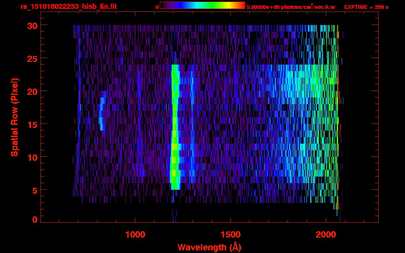Click the 5.00000e+06 photons maximum value label
The image size is (405, 253).
291,7
